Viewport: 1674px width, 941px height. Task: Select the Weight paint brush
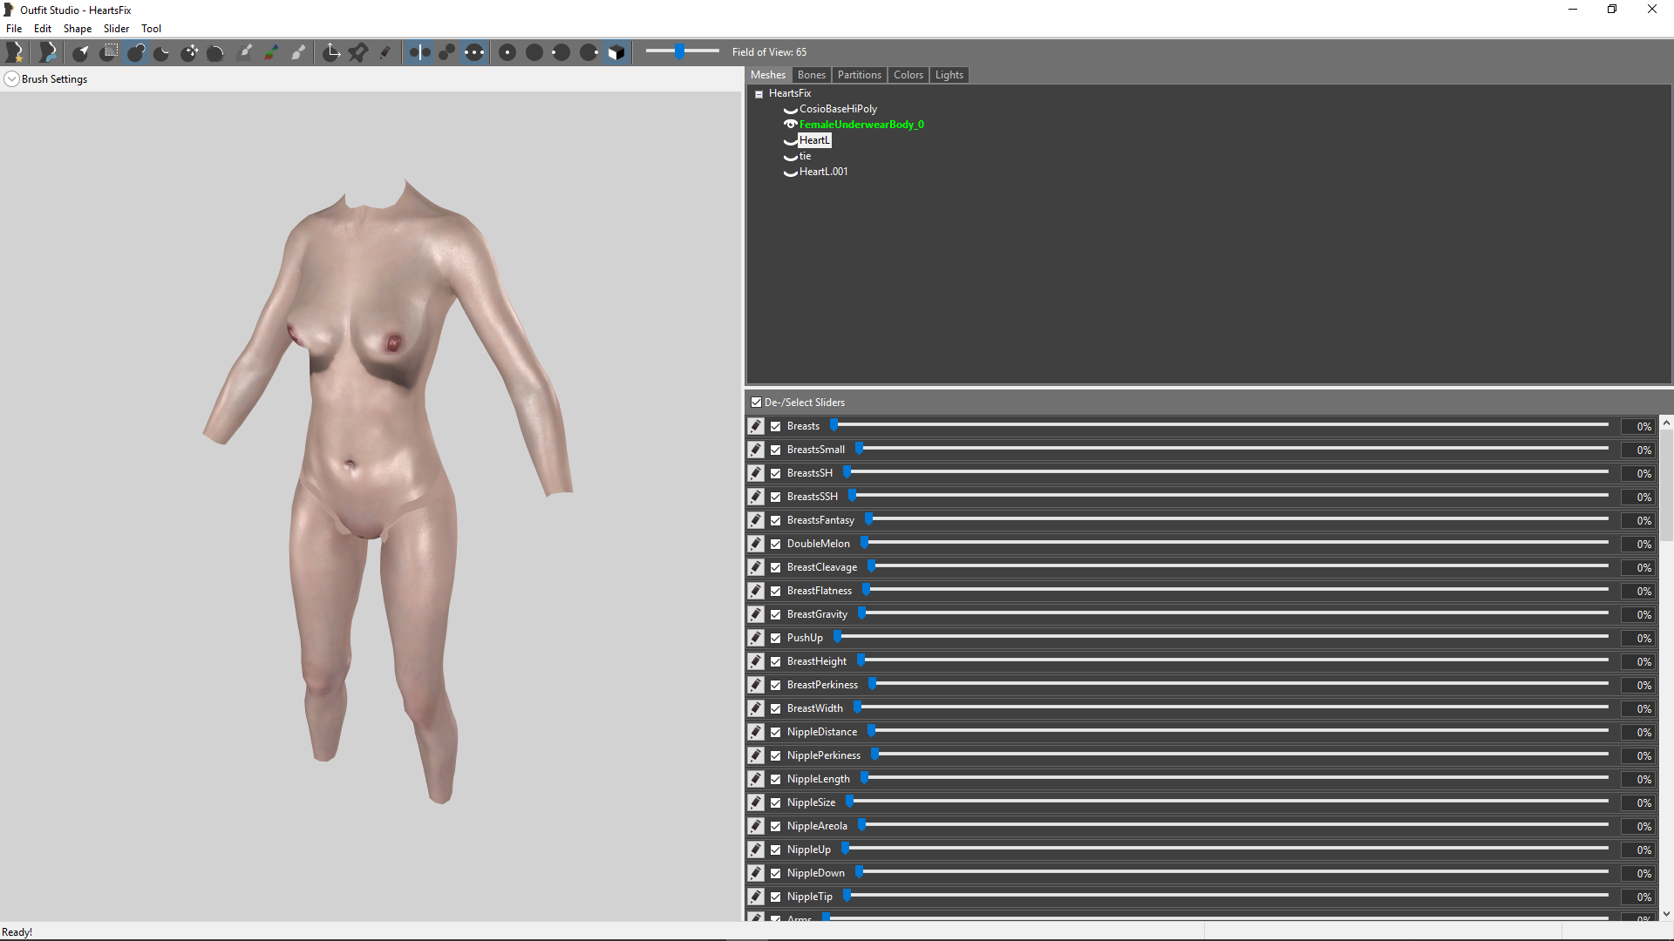[x=245, y=52]
